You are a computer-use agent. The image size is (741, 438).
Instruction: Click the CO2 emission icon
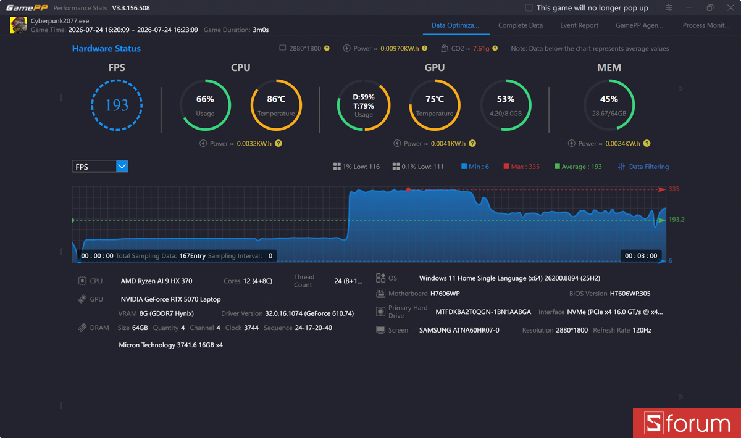tap(445, 48)
